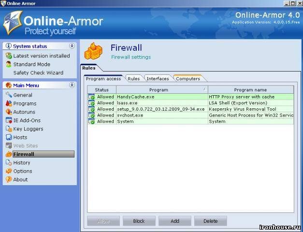The width and height of the screenshot is (303, 232).
Task: Open Hosts label in the Main Menu
Action: [20, 137]
